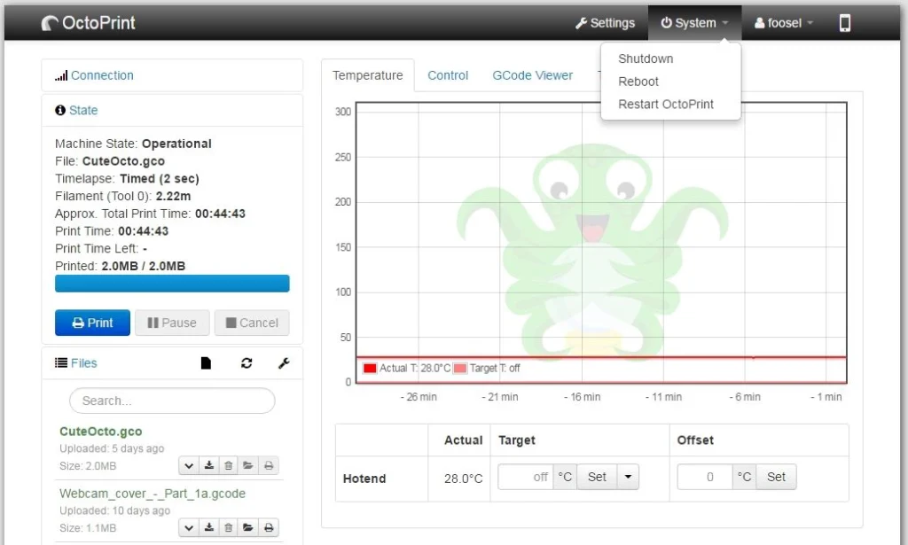Collapse the Files panel header

click(x=83, y=362)
